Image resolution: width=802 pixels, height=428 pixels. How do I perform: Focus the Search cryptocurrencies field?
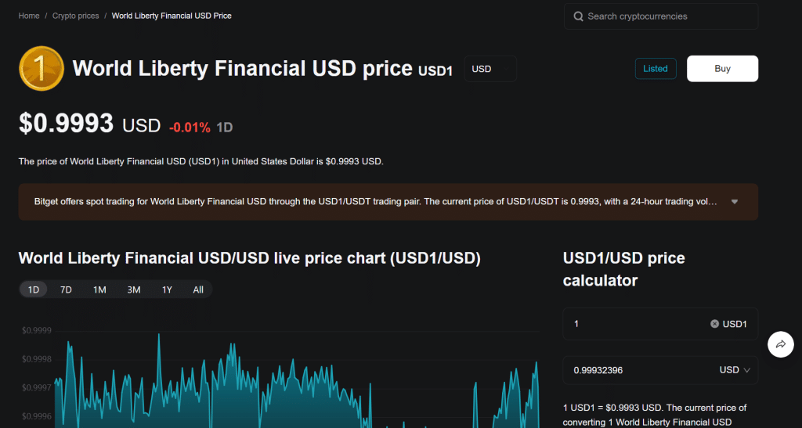661,16
